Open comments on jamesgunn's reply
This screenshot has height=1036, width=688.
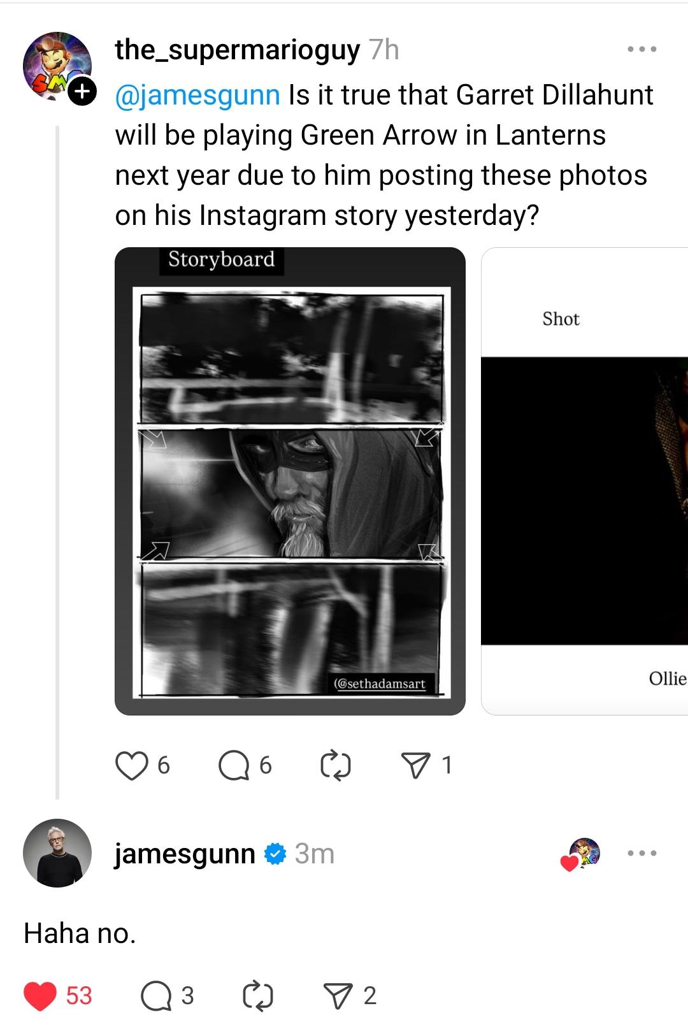[x=155, y=996]
